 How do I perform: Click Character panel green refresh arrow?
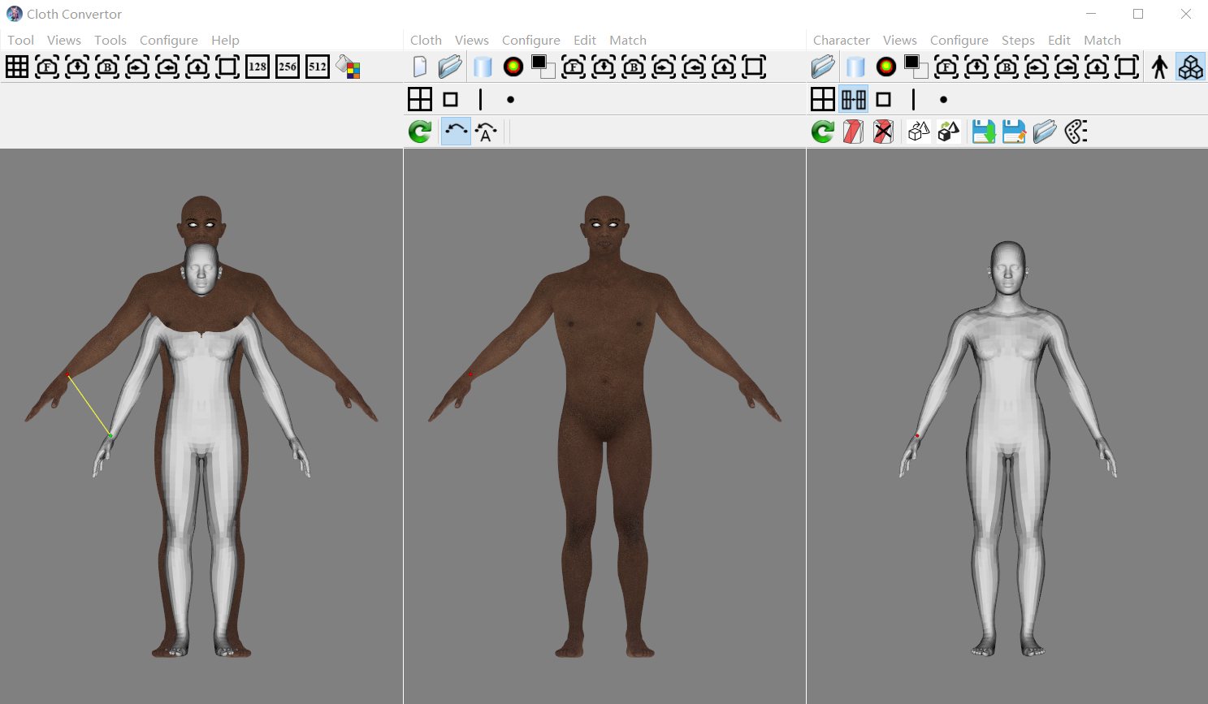(823, 132)
